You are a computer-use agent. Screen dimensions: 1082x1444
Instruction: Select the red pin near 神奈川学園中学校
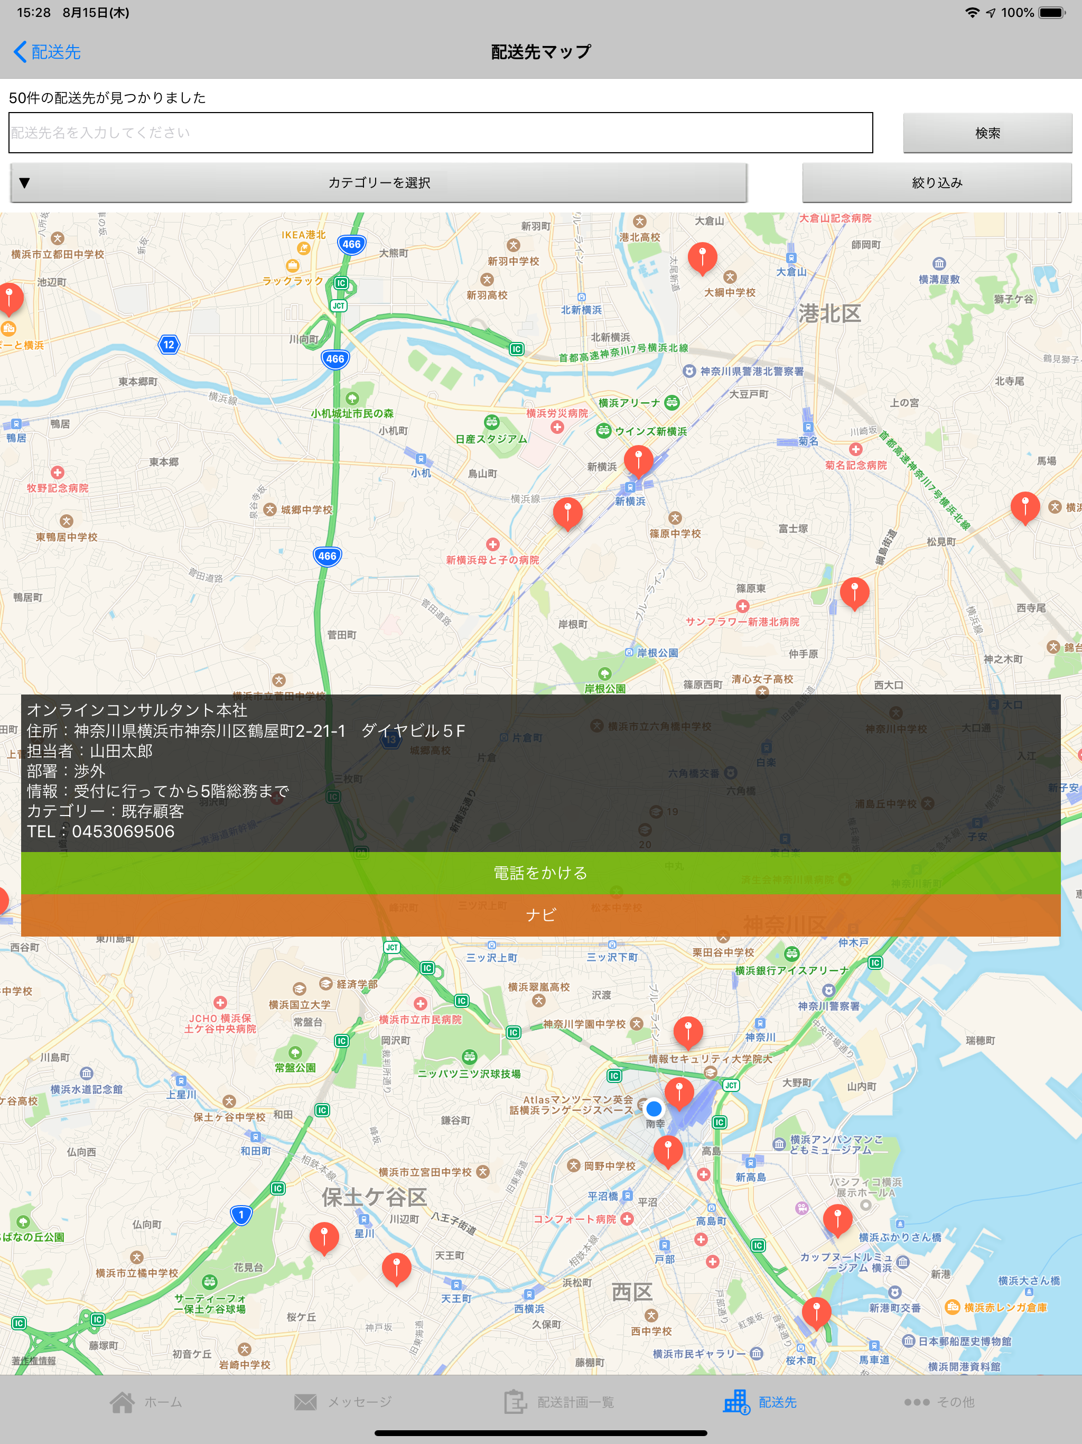(x=688, y=1032)
